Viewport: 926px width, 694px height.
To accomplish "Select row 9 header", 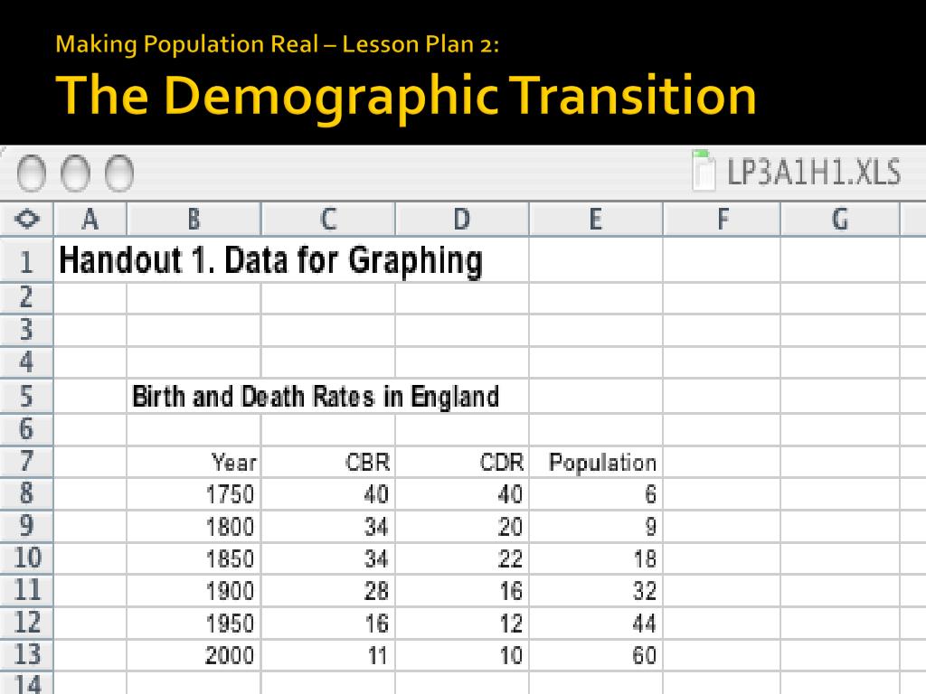I will point(26,526).
